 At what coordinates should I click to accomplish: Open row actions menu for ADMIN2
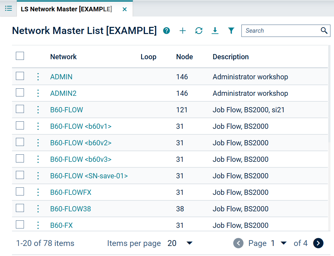38,93
